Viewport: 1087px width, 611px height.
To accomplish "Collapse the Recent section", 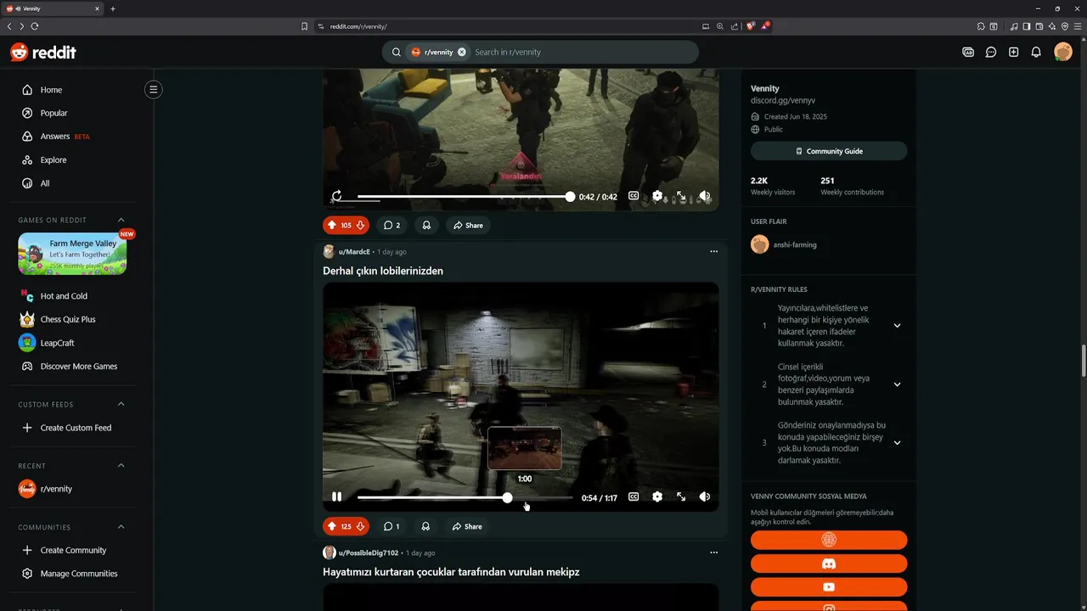I will pyautogui.click(x=121, y=465).
